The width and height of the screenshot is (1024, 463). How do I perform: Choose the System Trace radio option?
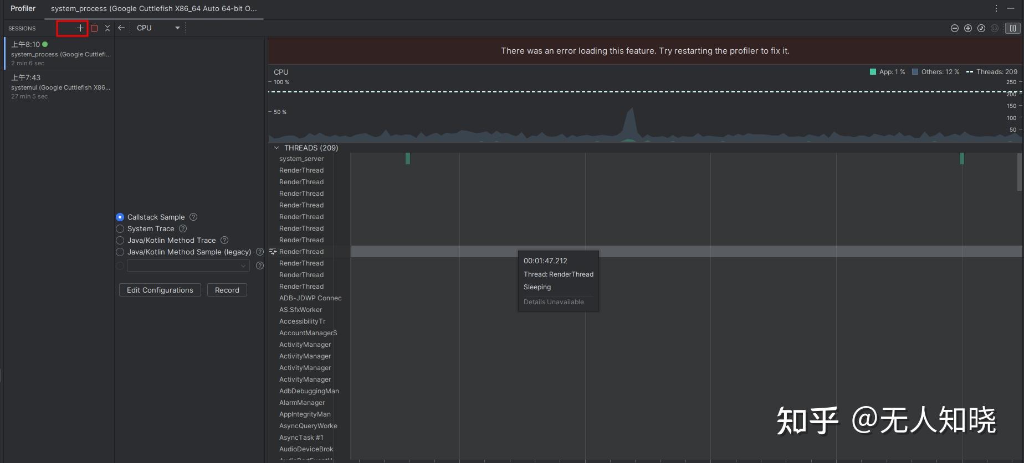120,229
